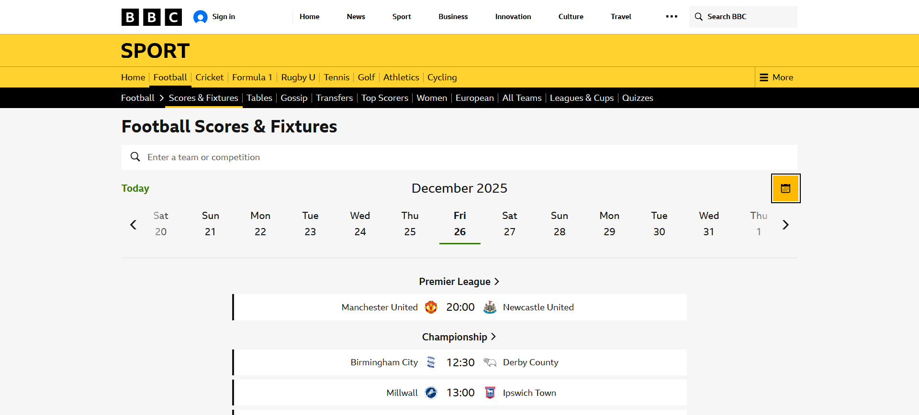Click the Newcastle United club crest
The image size is (919, 415).
pyautogui.click(x=490, y=307)
